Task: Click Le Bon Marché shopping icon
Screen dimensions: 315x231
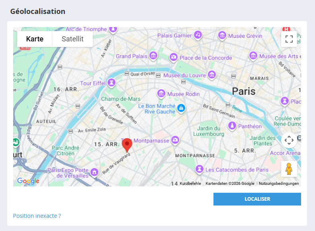Action: point(181,108)
